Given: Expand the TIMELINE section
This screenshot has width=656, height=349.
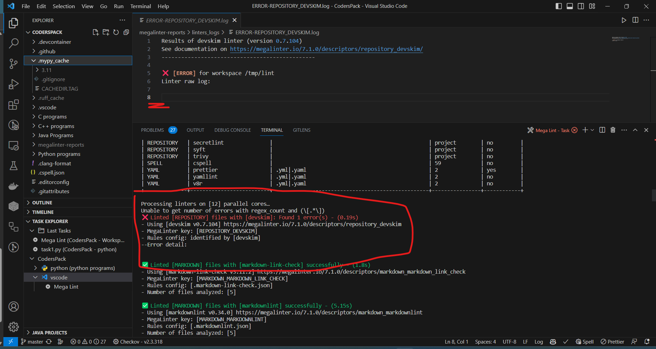Looking at the screenshot, I should [78, 212].
